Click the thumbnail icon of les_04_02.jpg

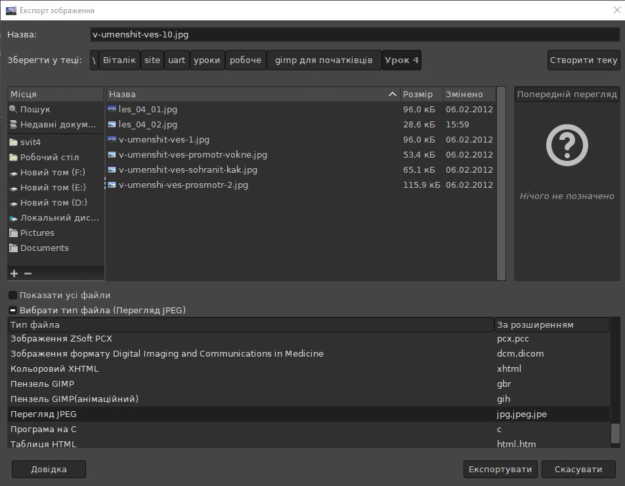(x=112, y=124)
